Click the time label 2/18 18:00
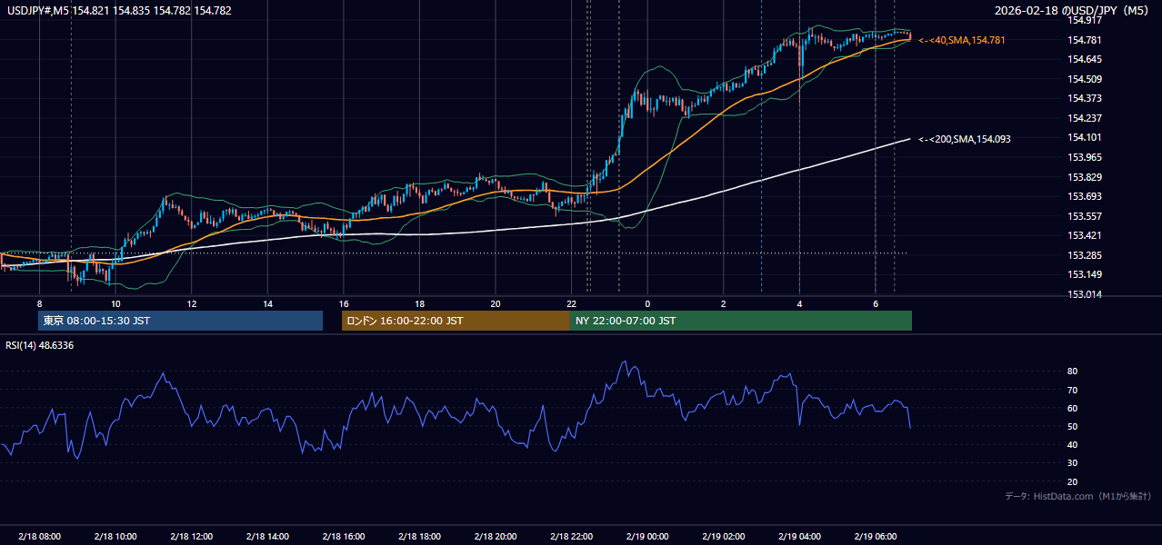1162x545 pixels. tap(419, 536)
